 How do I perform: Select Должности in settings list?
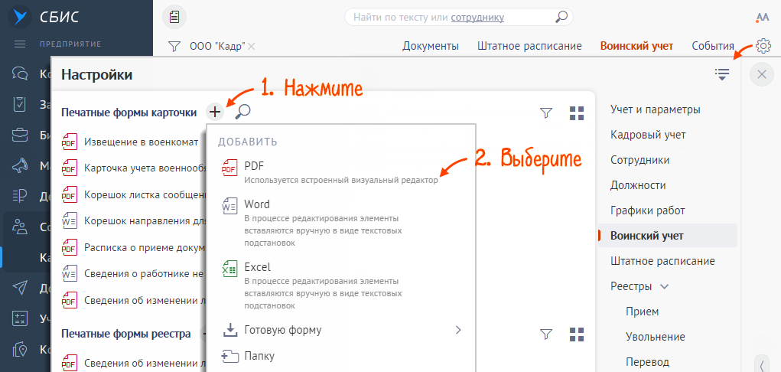(638, 185)
